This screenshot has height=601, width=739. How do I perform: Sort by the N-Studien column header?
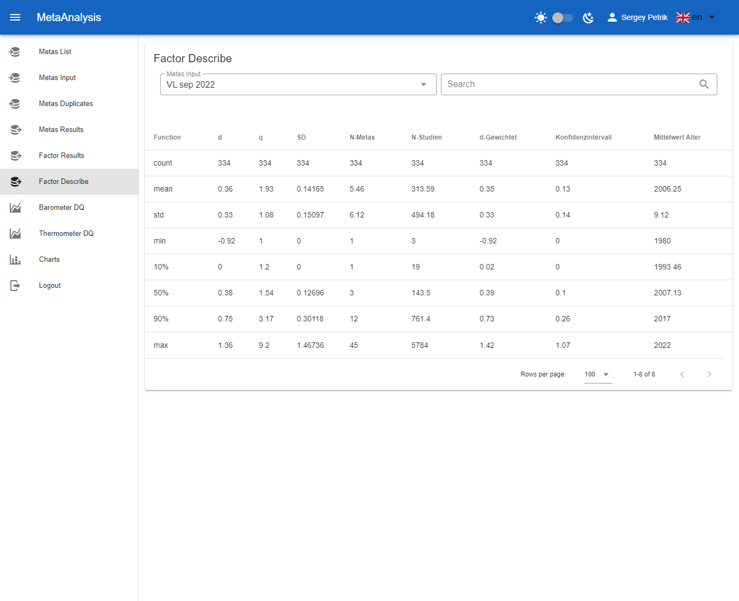(426, 137)
